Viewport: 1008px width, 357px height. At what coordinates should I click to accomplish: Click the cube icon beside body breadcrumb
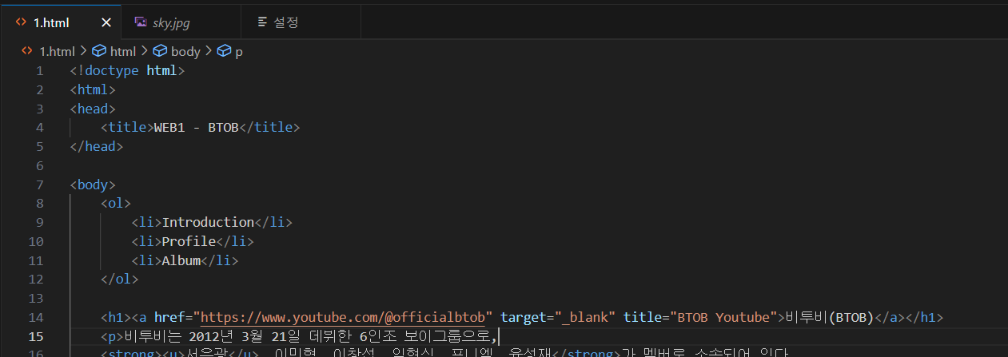click(x=161, y=51)
